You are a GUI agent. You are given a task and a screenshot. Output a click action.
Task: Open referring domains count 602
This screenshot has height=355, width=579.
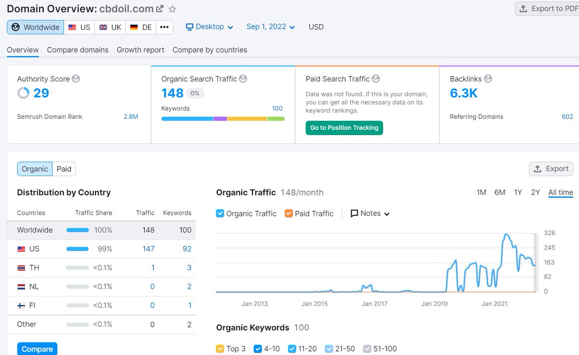tap(567, 117)
